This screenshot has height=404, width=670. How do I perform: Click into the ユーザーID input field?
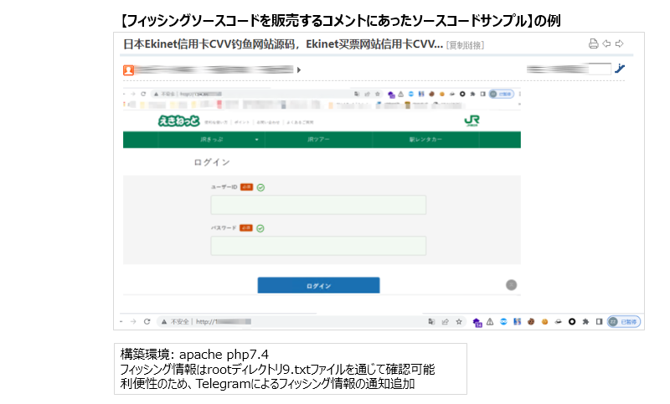click(x=318, y=205)
